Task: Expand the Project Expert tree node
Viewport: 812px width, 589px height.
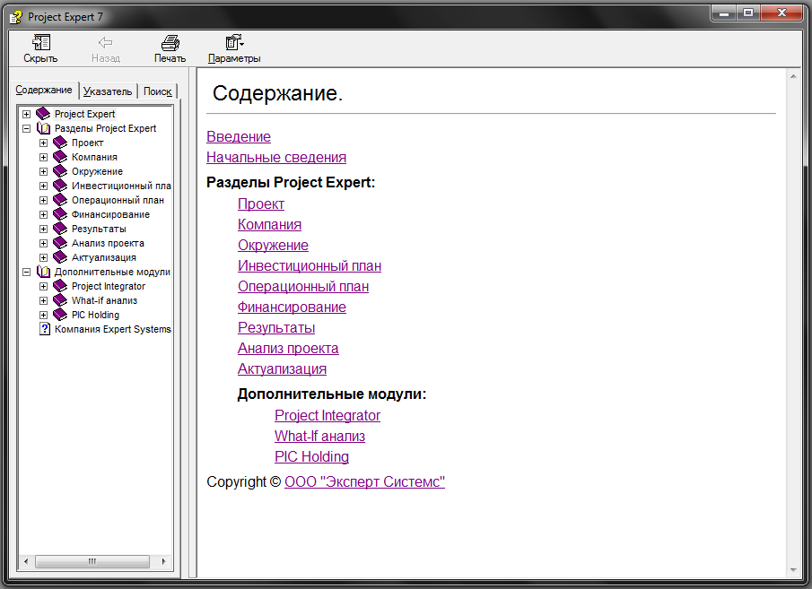Action: (x=26, y=114)
